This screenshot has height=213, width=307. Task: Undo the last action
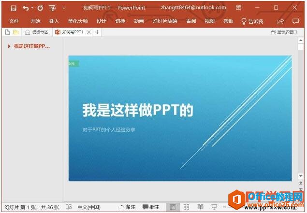[26, 8]
